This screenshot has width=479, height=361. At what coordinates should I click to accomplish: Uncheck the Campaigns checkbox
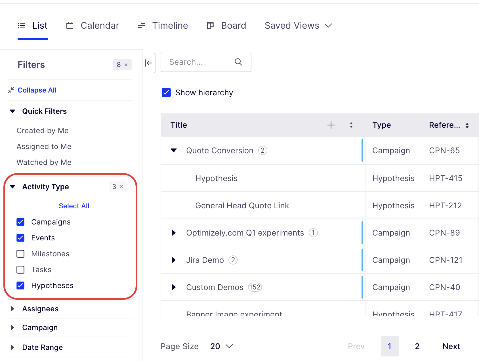coord(20,222)
